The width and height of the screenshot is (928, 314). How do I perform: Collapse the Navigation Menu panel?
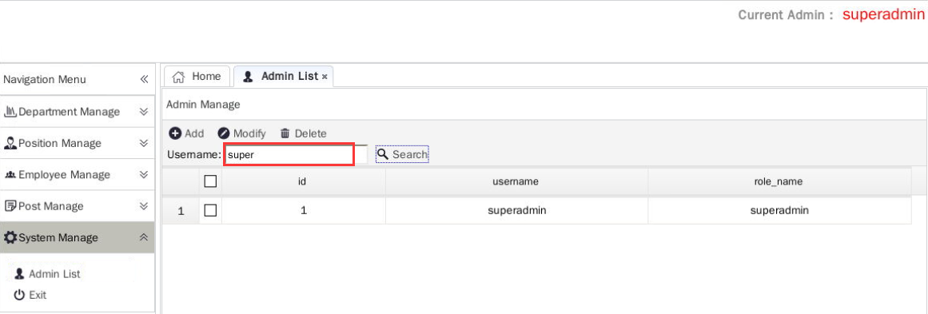pos(144,79)
